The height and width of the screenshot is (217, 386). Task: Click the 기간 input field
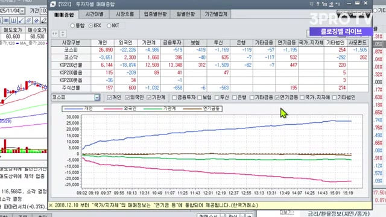(x=44, y=11)
